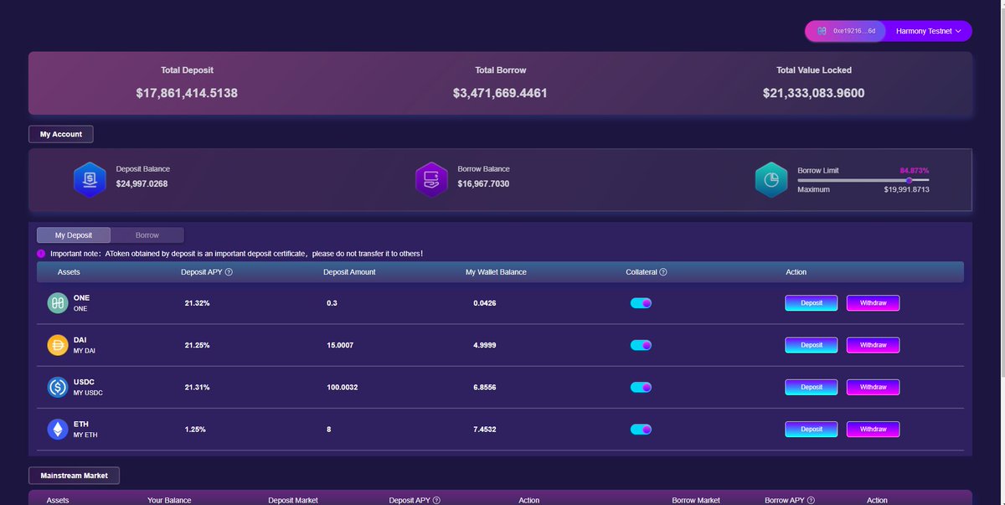The width and height of the screenshot is (1005, 505).
Task: Click the Borrow Balance value $16,967.7030
Action: pos(483,183)
